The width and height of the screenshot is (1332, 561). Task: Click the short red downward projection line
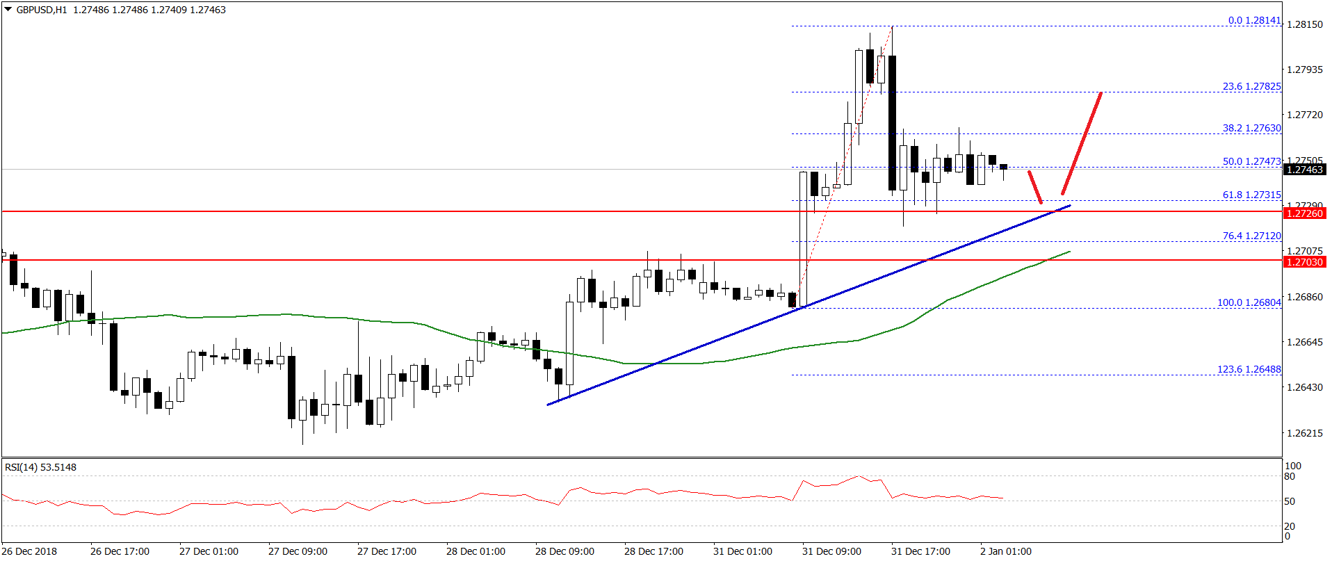click(x=1035, y=187)
